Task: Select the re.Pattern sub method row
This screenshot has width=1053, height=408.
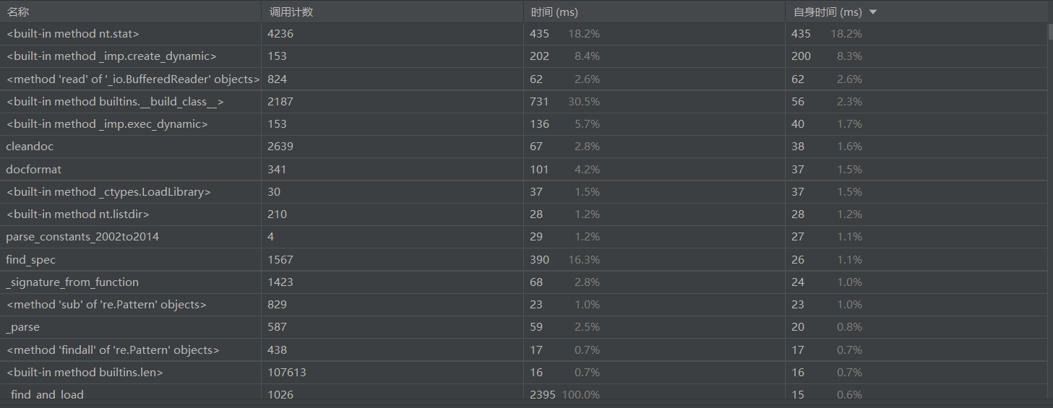Action: tap(106, 305)
